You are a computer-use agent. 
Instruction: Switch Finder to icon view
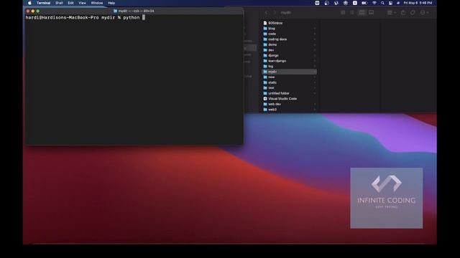(343, 13)
